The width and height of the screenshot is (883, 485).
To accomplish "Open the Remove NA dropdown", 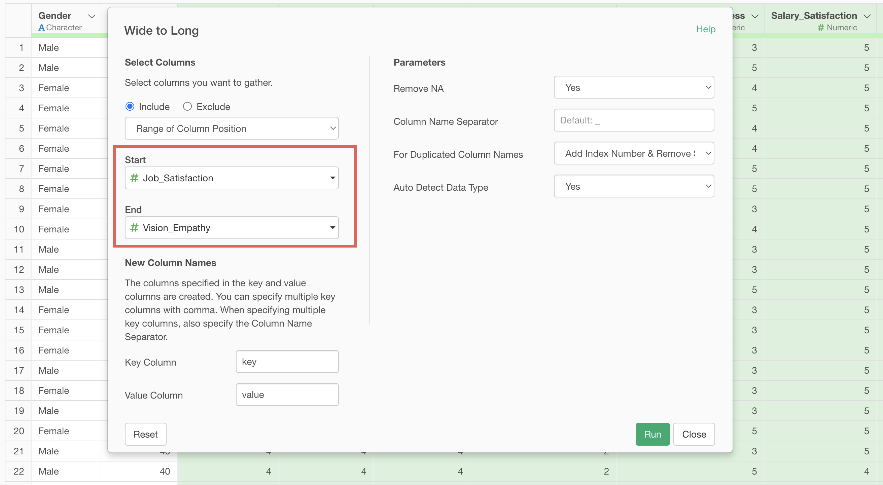I will click(633, 87).
